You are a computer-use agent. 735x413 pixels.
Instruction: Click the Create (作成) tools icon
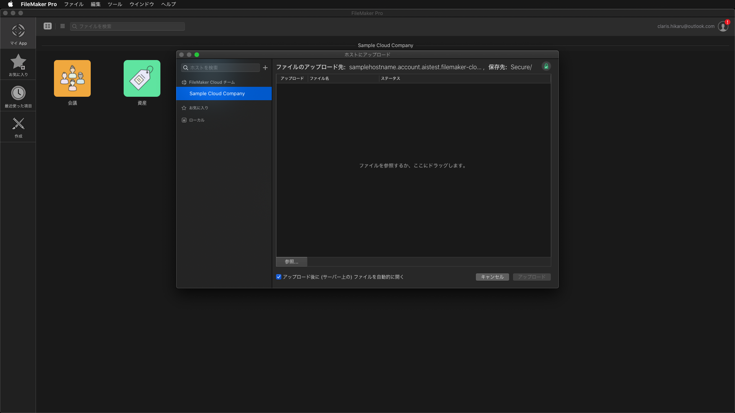(18, 127)
